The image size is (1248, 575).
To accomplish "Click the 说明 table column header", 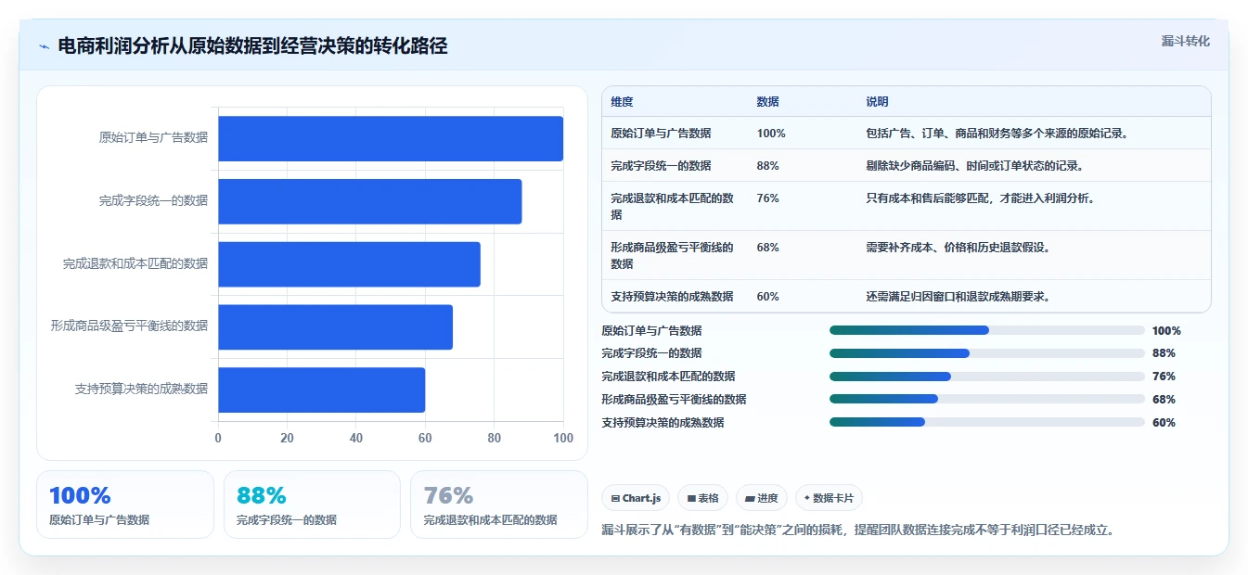I will coord(877,102).
